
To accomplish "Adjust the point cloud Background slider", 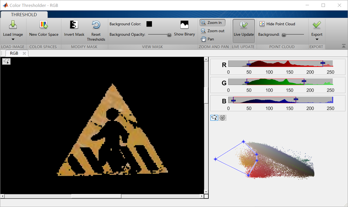I will pyautogui.click(x=284, y=35).
